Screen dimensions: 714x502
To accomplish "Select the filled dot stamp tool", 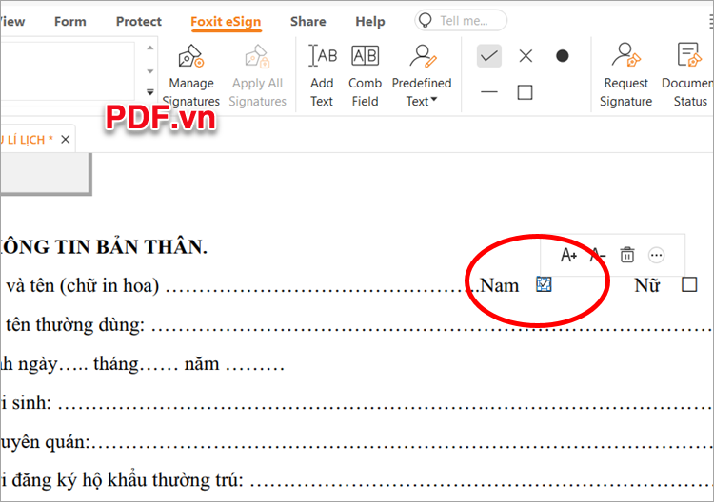I will [x=562, y=56].
